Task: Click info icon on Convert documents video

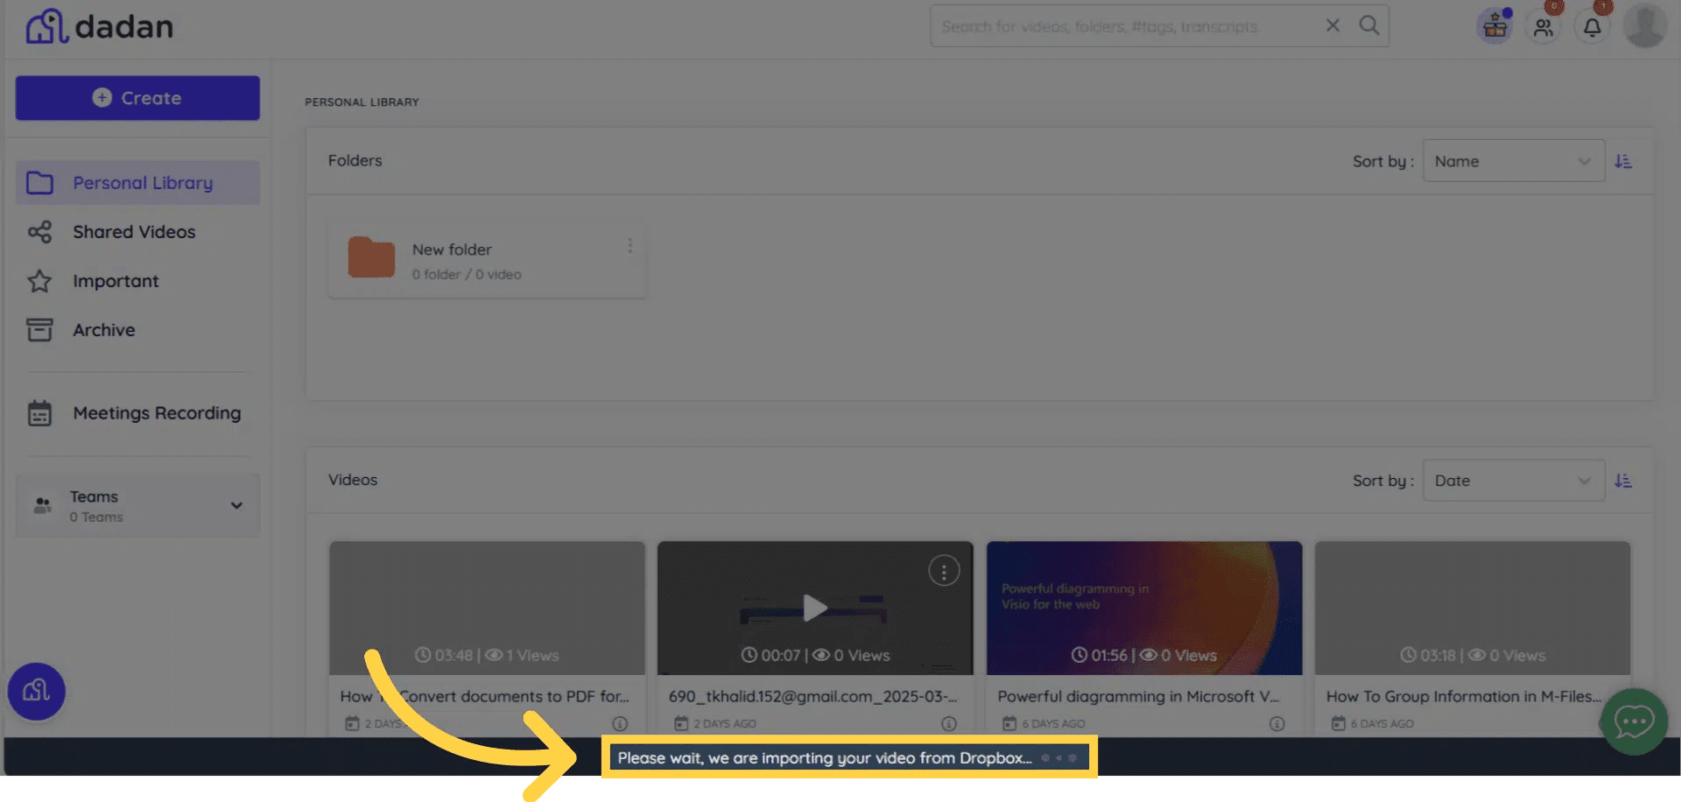Action: pyautogui.click(x=620, y=724)
